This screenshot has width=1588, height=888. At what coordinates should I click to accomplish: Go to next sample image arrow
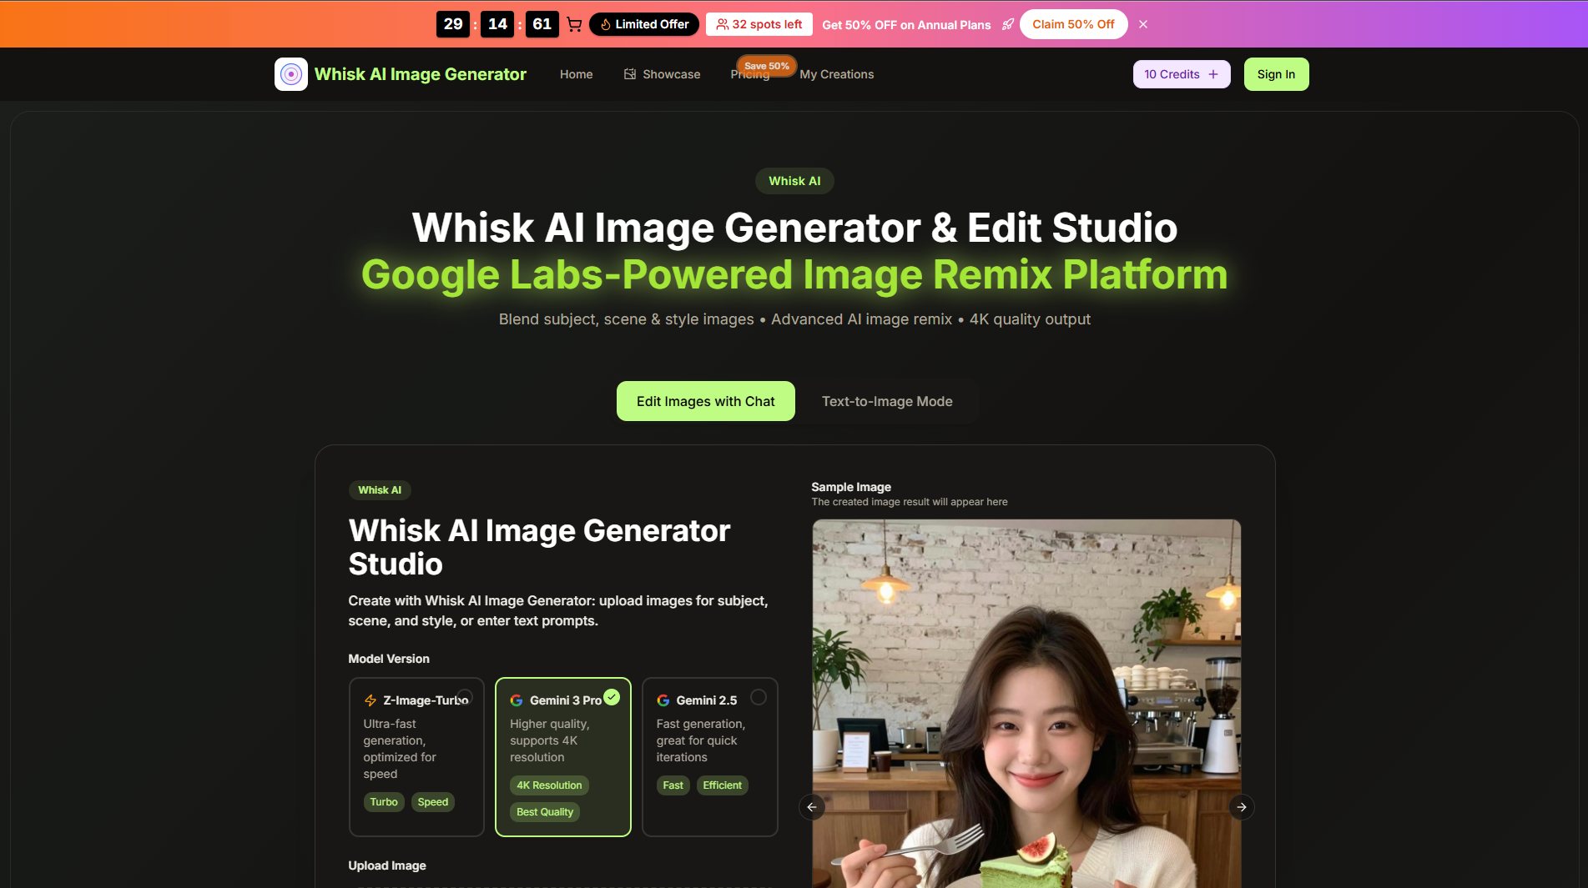[1242, 807]
